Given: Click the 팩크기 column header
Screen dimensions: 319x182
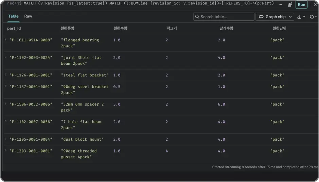Looking at the screenshot, I should click(x=172, y=28).
